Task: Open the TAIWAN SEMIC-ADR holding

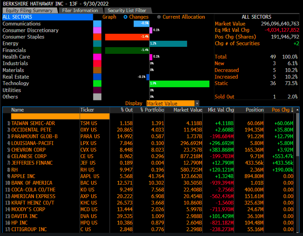Action: pos(33,124)
